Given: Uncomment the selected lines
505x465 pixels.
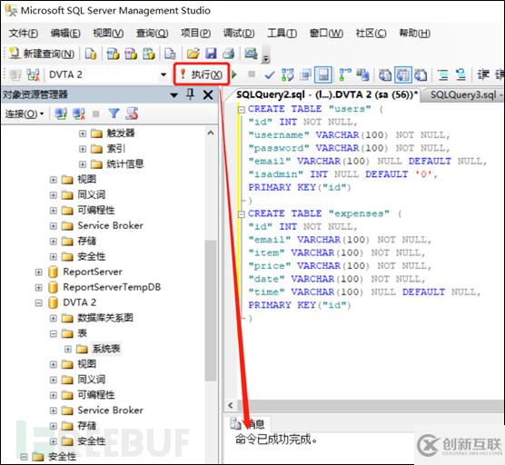Looking at the screenshot, I should click(461, 75).
